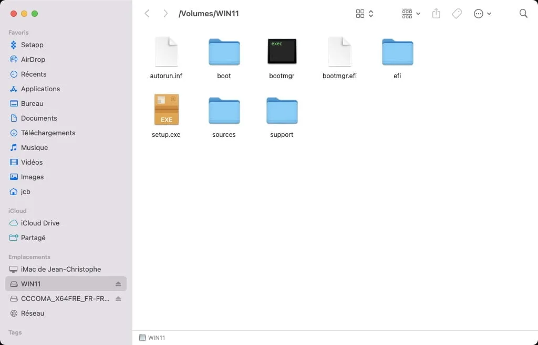Eject the CCCOMA_X64FRE_FR-FR volume
Screen dimensions: 538x345
pos(118,299)
